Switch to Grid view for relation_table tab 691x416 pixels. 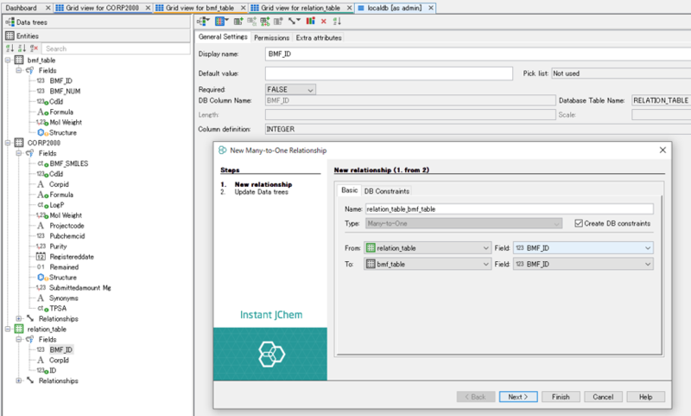(x=300, y=8)
